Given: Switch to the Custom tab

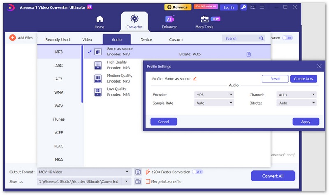Looking at the screenshot, I should pyautogui.click(x=176, y=39).
